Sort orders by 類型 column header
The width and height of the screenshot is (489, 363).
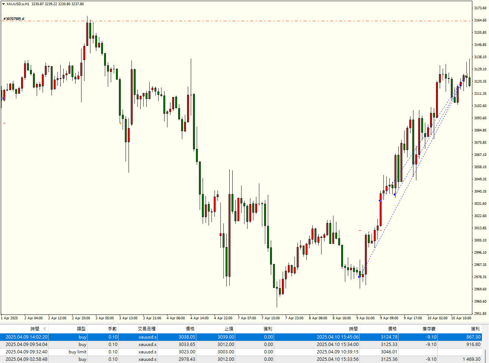tap(81, 329)
